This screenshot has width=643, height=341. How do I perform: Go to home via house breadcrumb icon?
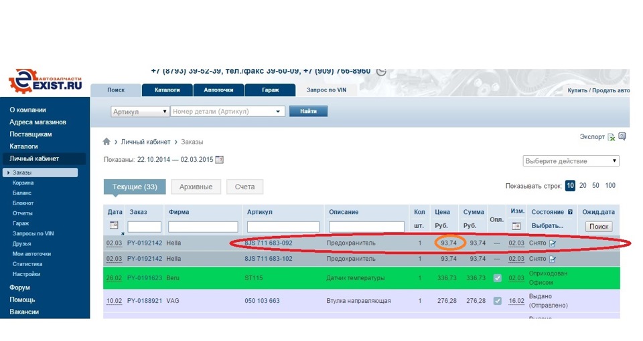tap(106, 142)
